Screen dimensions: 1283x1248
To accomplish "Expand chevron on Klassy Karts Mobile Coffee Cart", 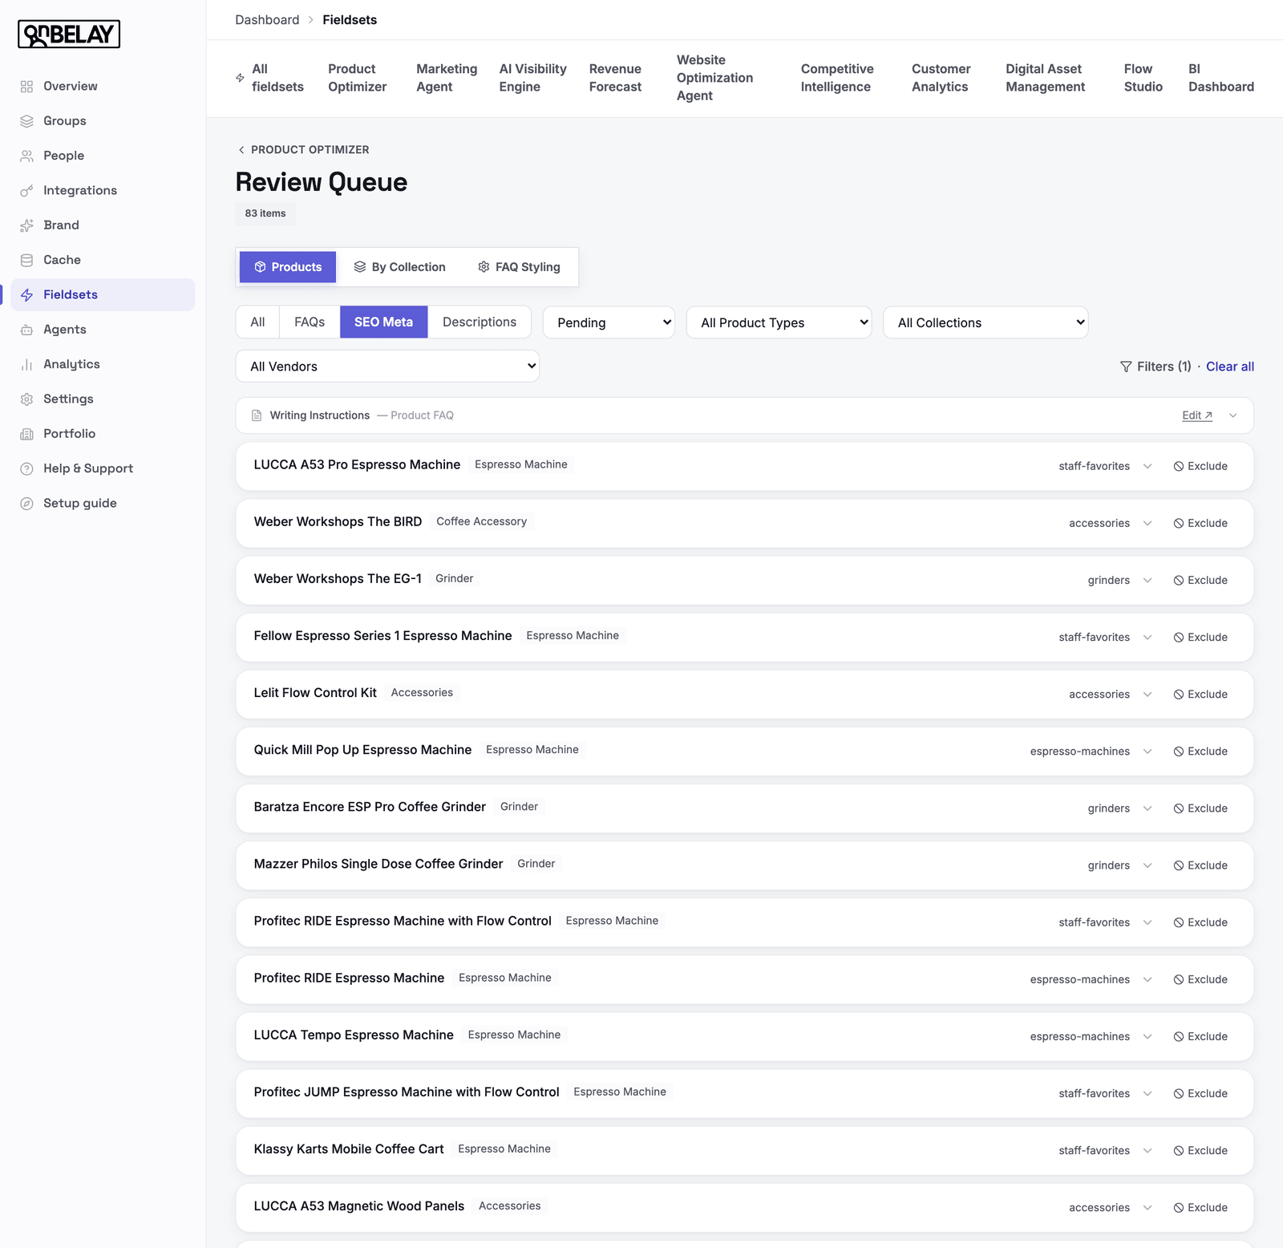I will 1147,1150.
